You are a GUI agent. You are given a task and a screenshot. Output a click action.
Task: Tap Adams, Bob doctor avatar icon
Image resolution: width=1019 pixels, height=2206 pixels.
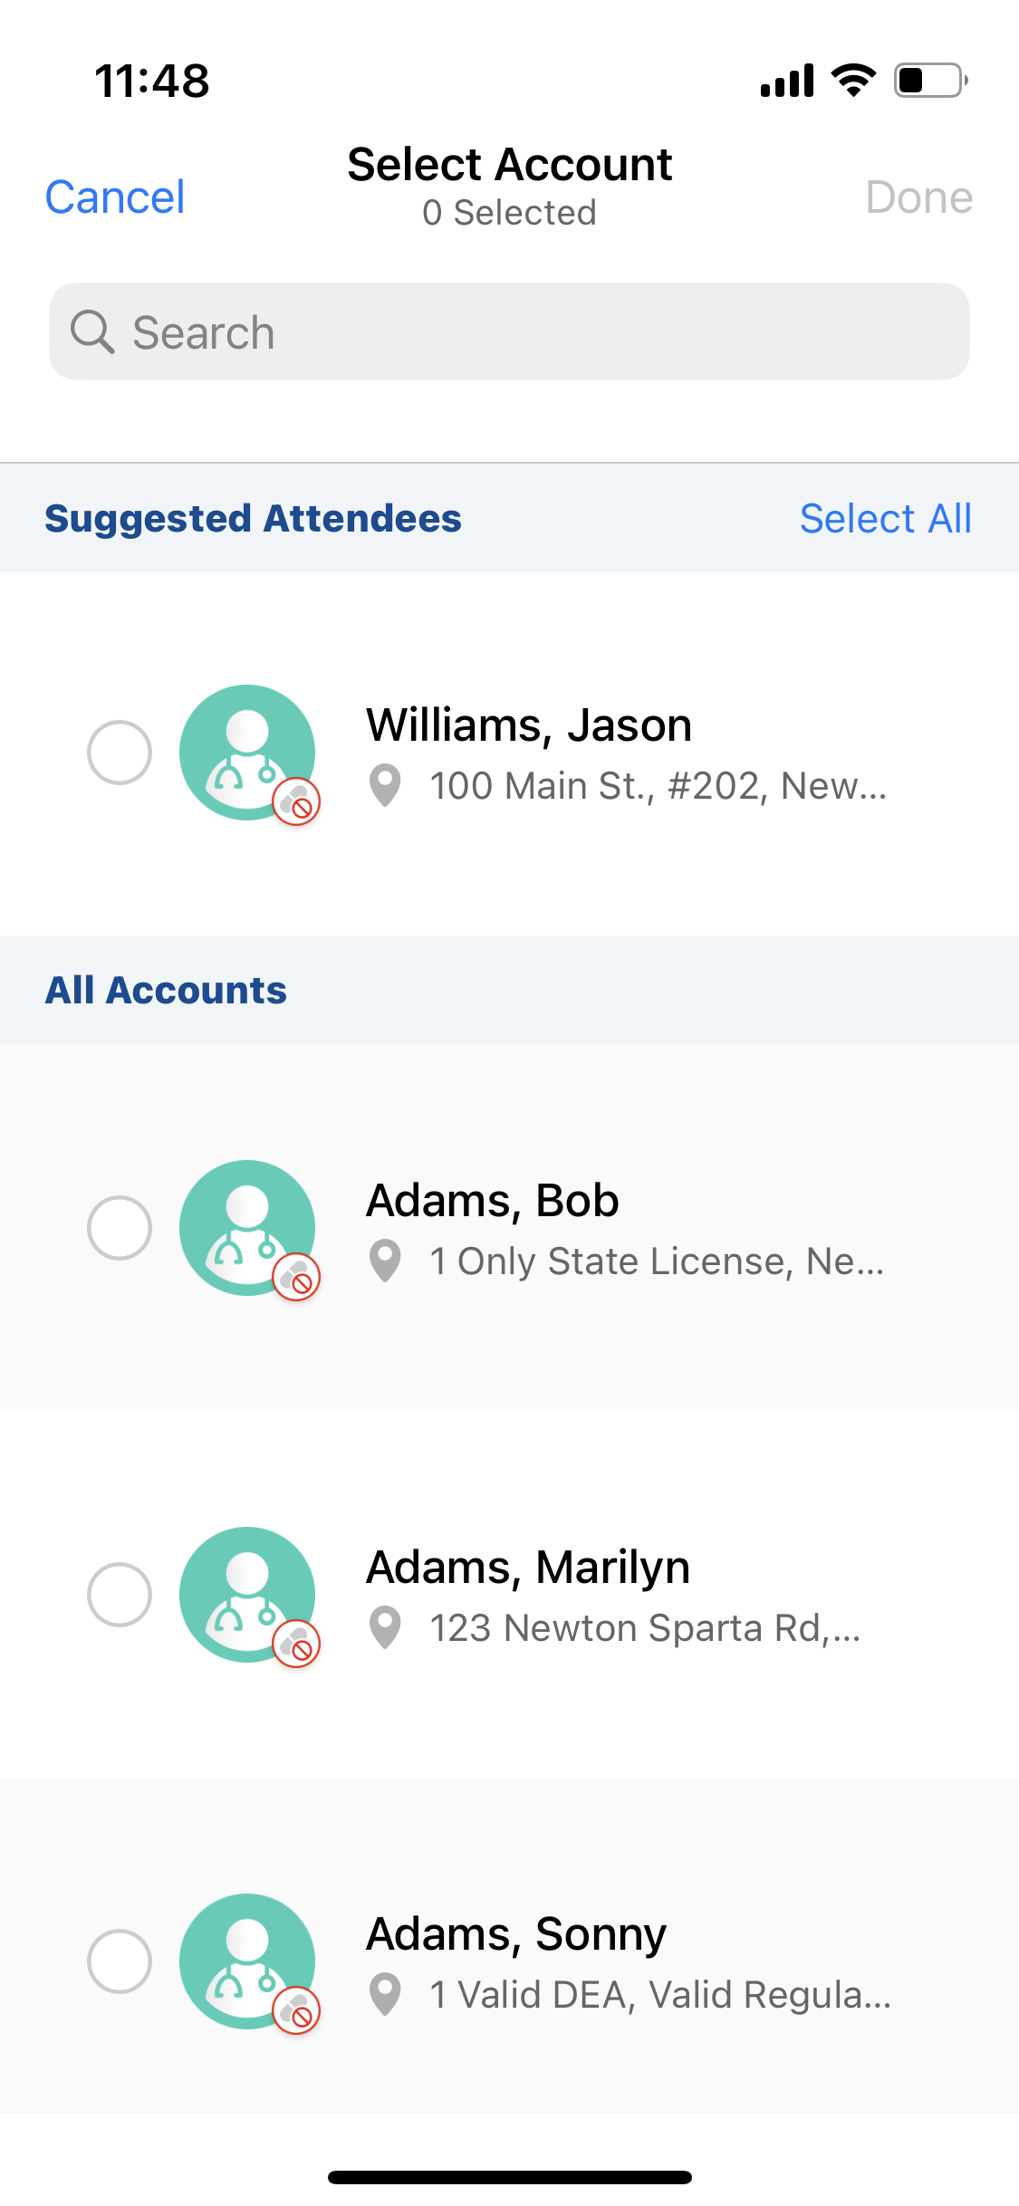246,1227
